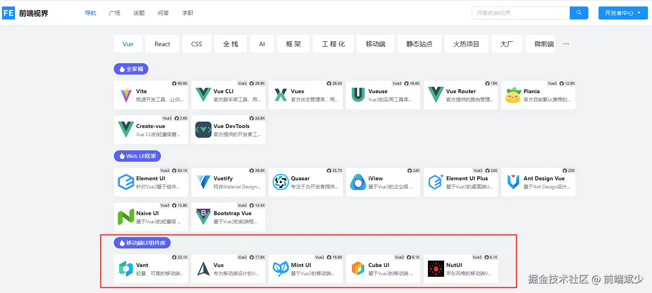The height and width of the screenshot is (293, 652).
Task: Click the FE site logo icon
Action: 9,13
